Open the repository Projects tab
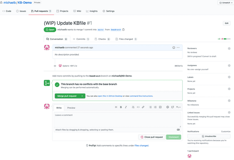Image resolution: width=234 pixels, height=160 pixels. pyautogui.click(x=62, y=11)
